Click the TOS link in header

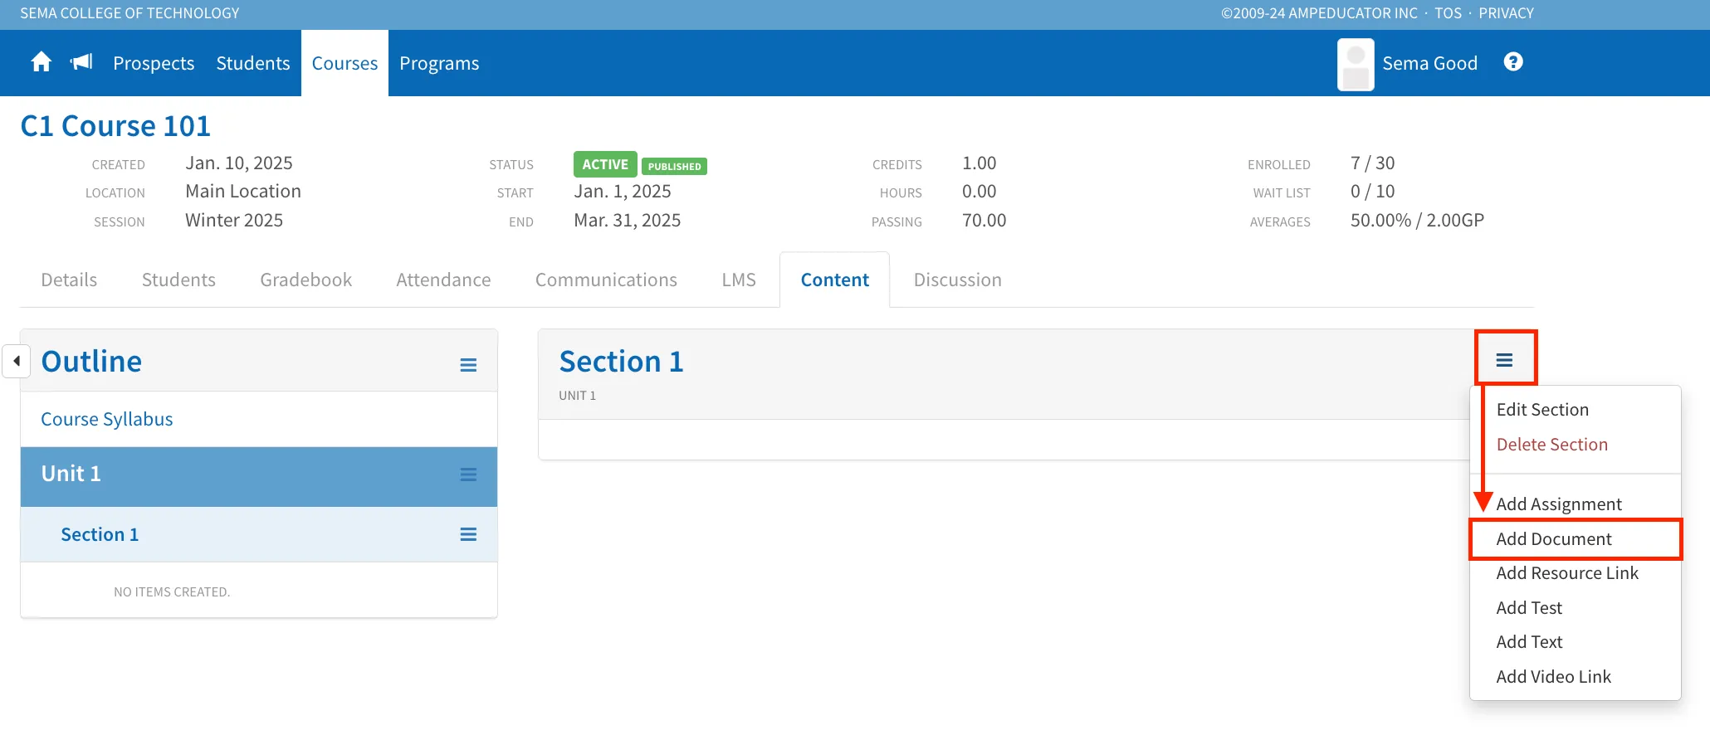click(x=1449, y=13)
